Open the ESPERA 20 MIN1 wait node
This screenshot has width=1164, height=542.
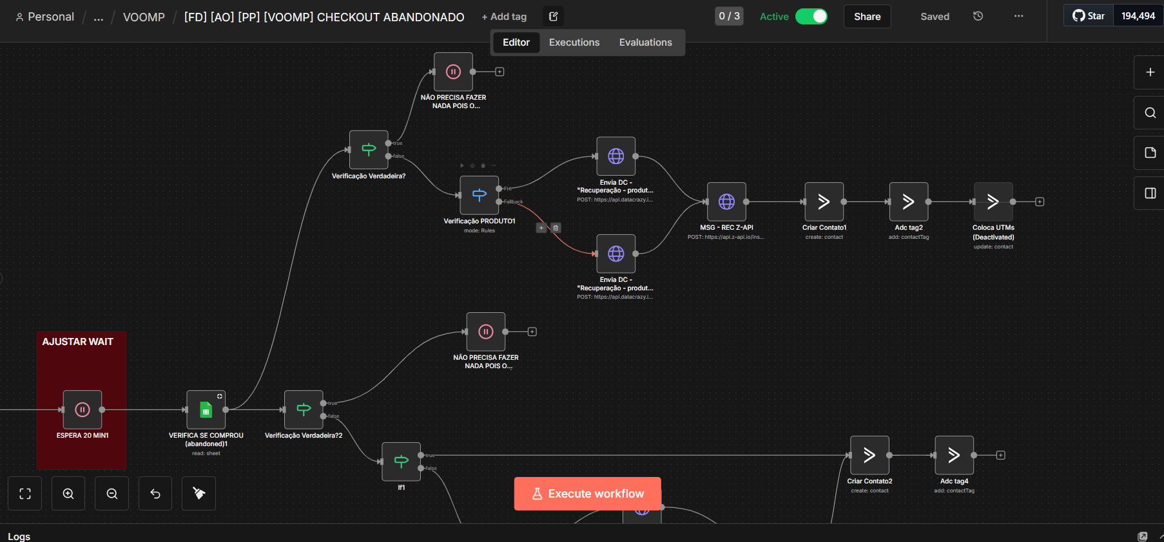pyautogui.click(x=82, y=409)
